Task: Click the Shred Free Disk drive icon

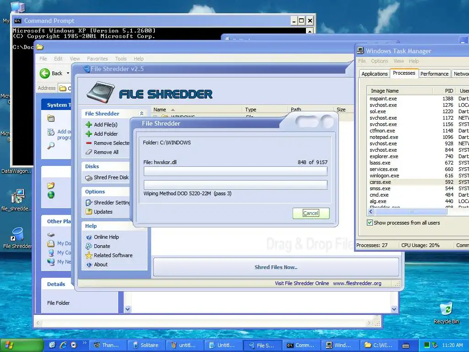Action: coord(89,178)
